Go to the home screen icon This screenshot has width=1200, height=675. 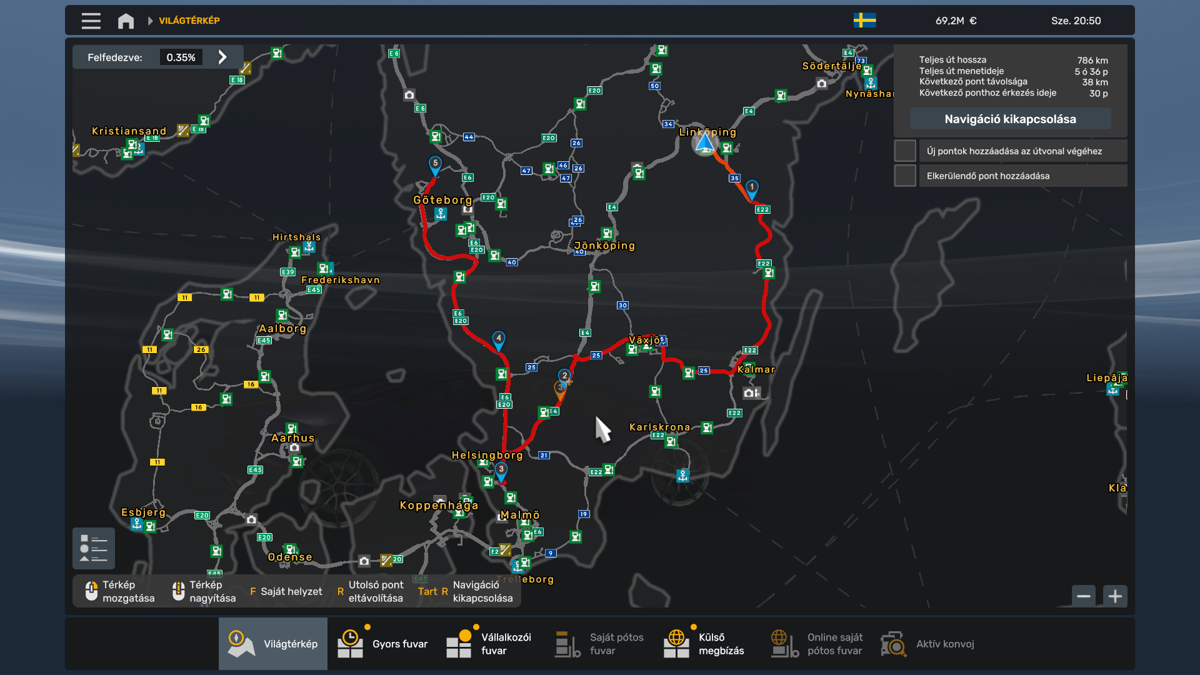tap(126, 21)
